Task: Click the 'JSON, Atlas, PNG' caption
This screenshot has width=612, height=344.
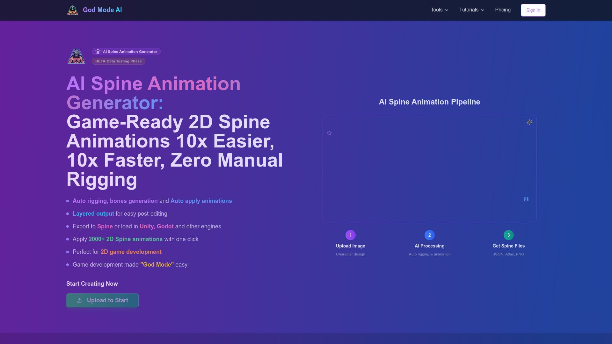Action: [x=509, y=254]
